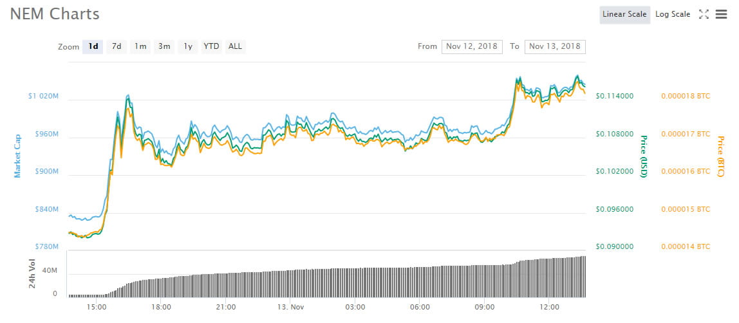Select the 7d zoom range
Viewport: 739px width, 323px height.
(x=117, y=46)
